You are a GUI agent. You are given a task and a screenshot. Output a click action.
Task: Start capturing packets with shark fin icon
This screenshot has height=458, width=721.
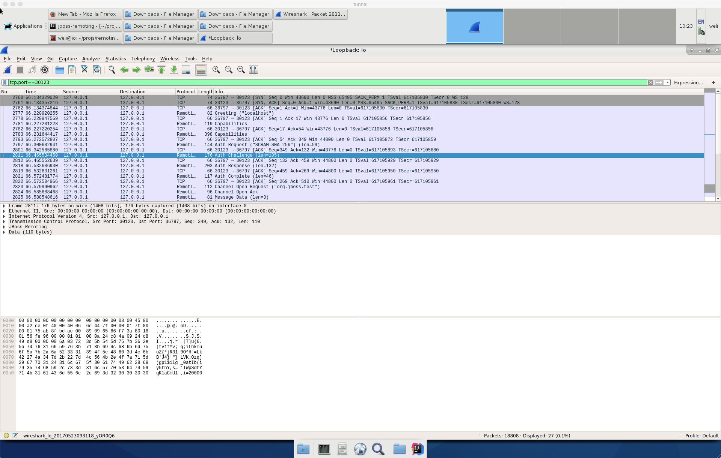tap(8, 70)
